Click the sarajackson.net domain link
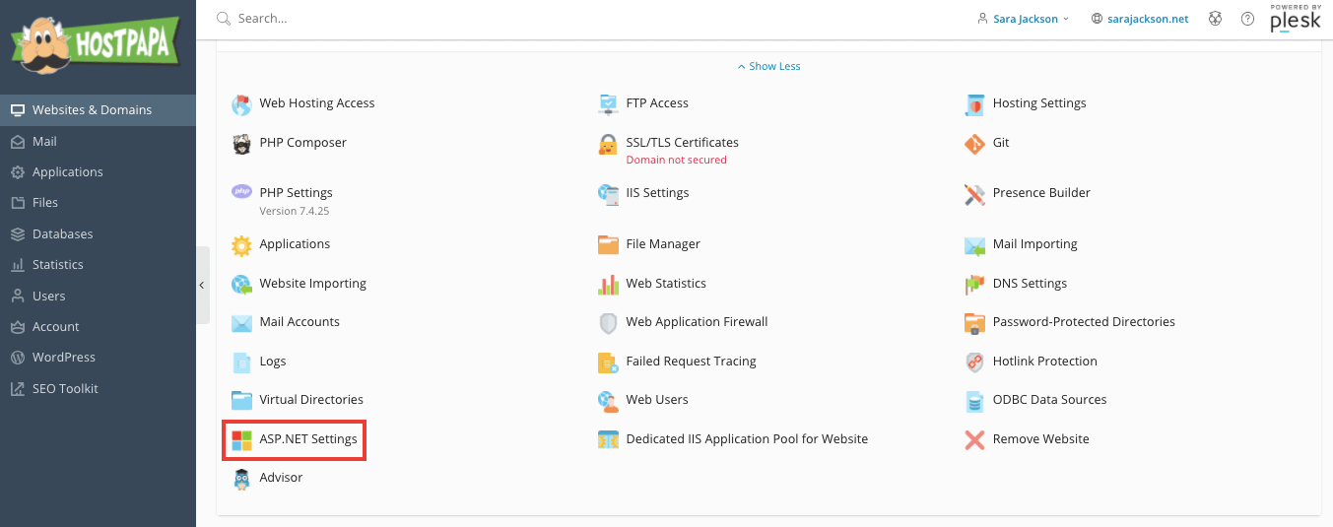The width and height of the screenshot is (1333, 527). click(1140, 19)
